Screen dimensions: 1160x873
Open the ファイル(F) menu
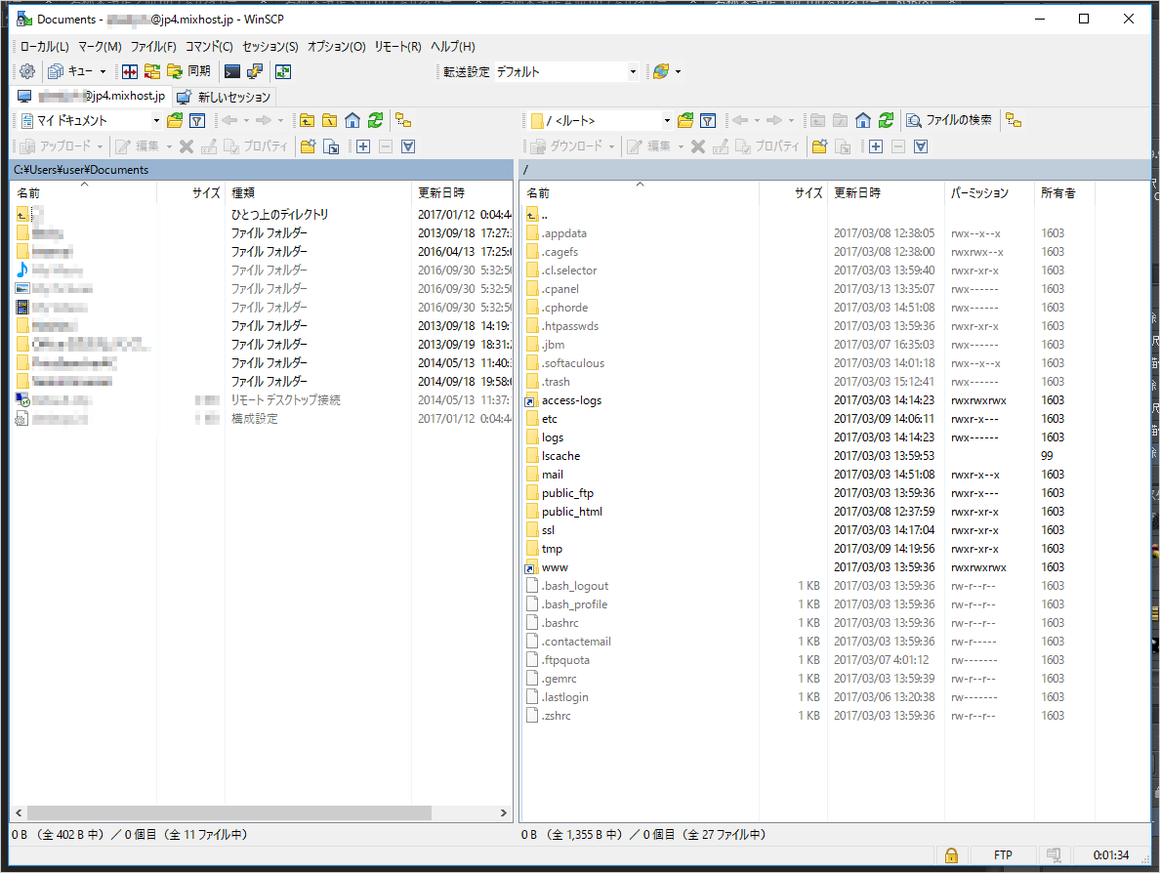tap(153, 47)
